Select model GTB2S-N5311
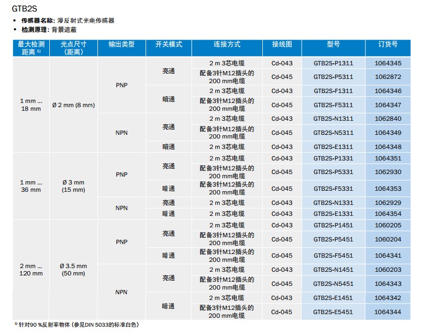The width and height of the screenshot is (421, 335). point(333,133)
